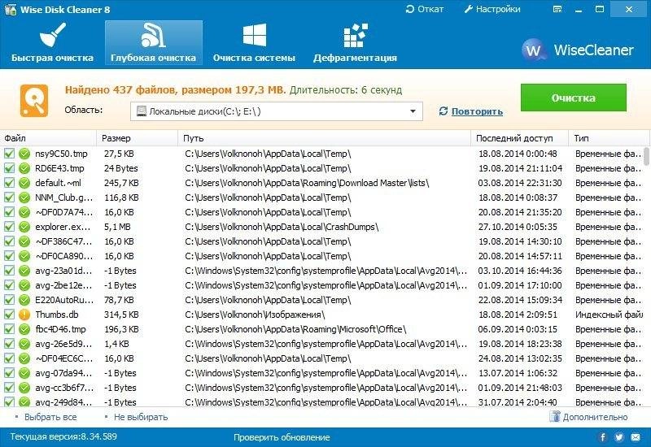Image resolution: width=651 pixels, height=447 pixels.
Task: Click green status icon of nsy9C50.tmp
Action: [x=24, y=154]
